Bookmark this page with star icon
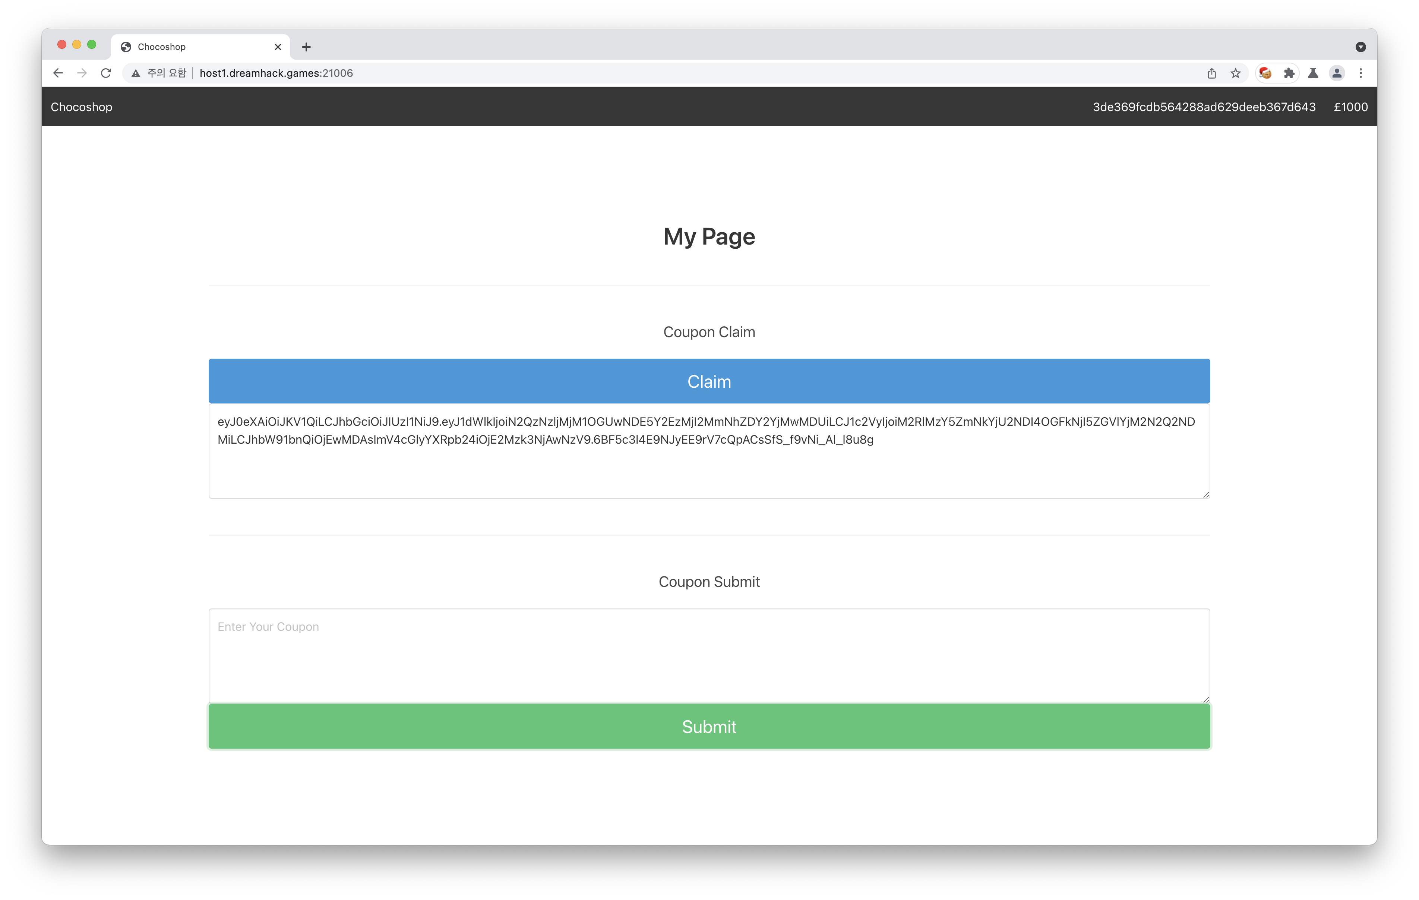Image resolution: width=1419 pixels, height=900 pixels. point(1236,73)
